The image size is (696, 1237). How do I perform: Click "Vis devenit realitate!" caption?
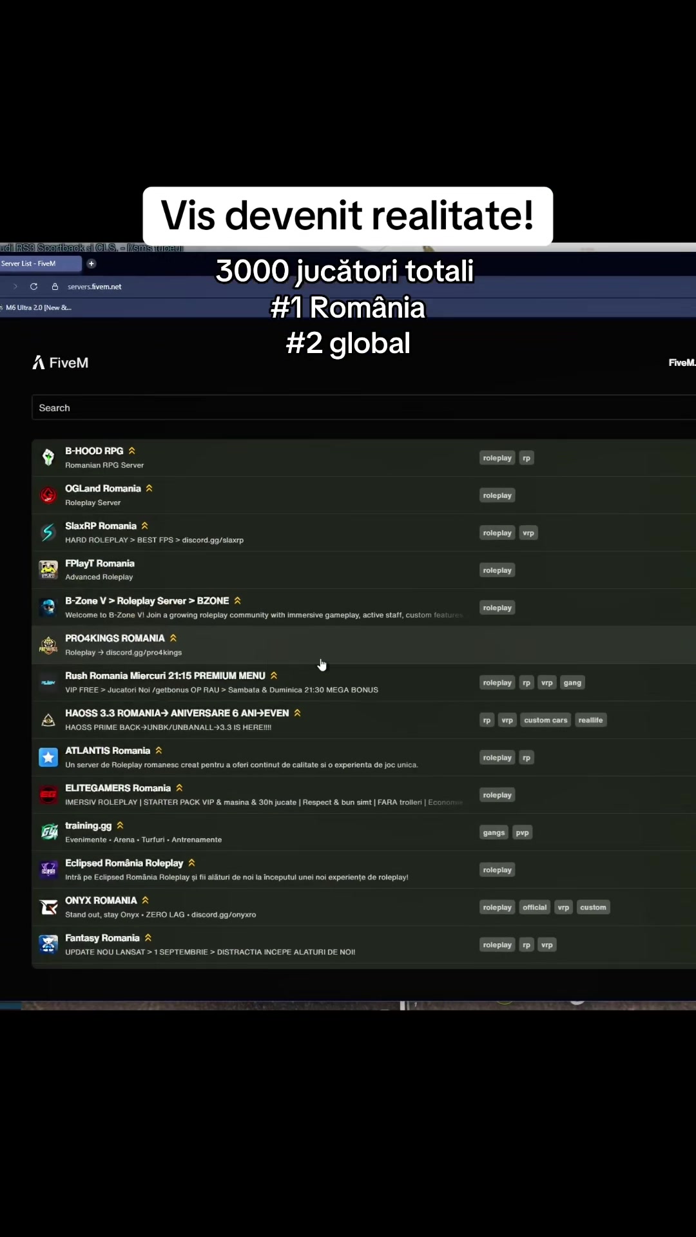[348, 216]
